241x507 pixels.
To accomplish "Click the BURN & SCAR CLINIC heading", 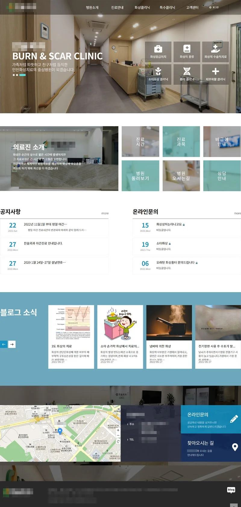I will (57, 56).
